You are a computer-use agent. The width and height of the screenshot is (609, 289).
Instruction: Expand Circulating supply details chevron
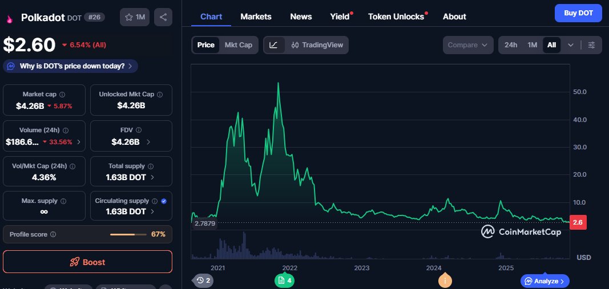point(152,211)
